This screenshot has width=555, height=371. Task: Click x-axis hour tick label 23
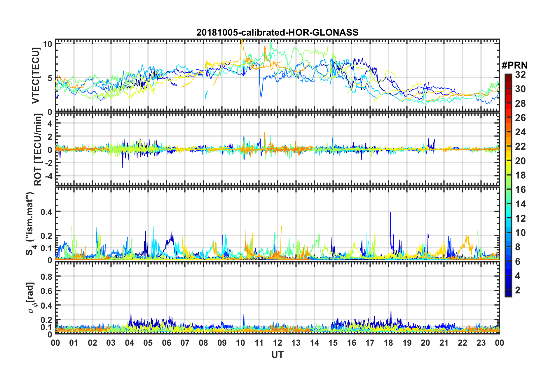[x=481, y=343]
